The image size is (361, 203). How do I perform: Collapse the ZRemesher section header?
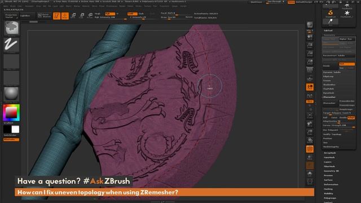click(329, 97)
